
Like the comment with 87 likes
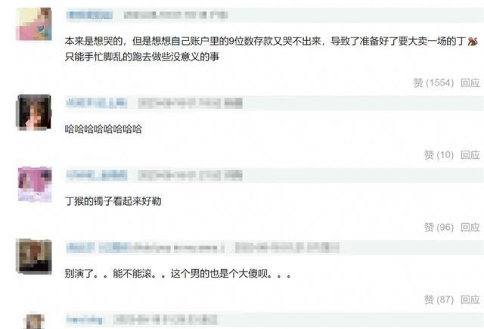point(439,300)
